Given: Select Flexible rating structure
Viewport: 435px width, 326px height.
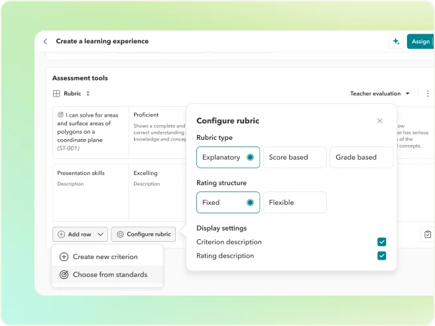Looking at the screenshot, I should [294, 202].
